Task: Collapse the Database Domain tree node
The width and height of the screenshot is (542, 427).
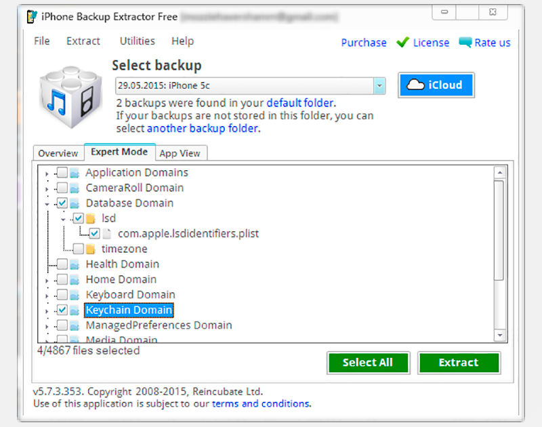Action: click(47, 204)
